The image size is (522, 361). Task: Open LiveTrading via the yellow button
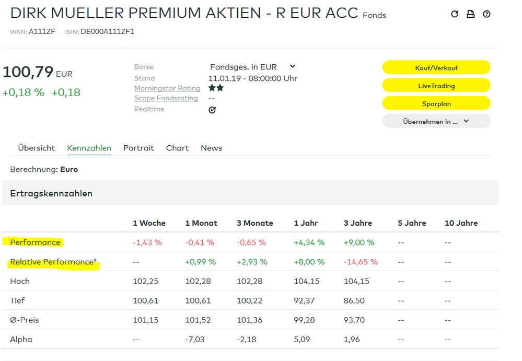pyautogui.click(x=436, y=85)
